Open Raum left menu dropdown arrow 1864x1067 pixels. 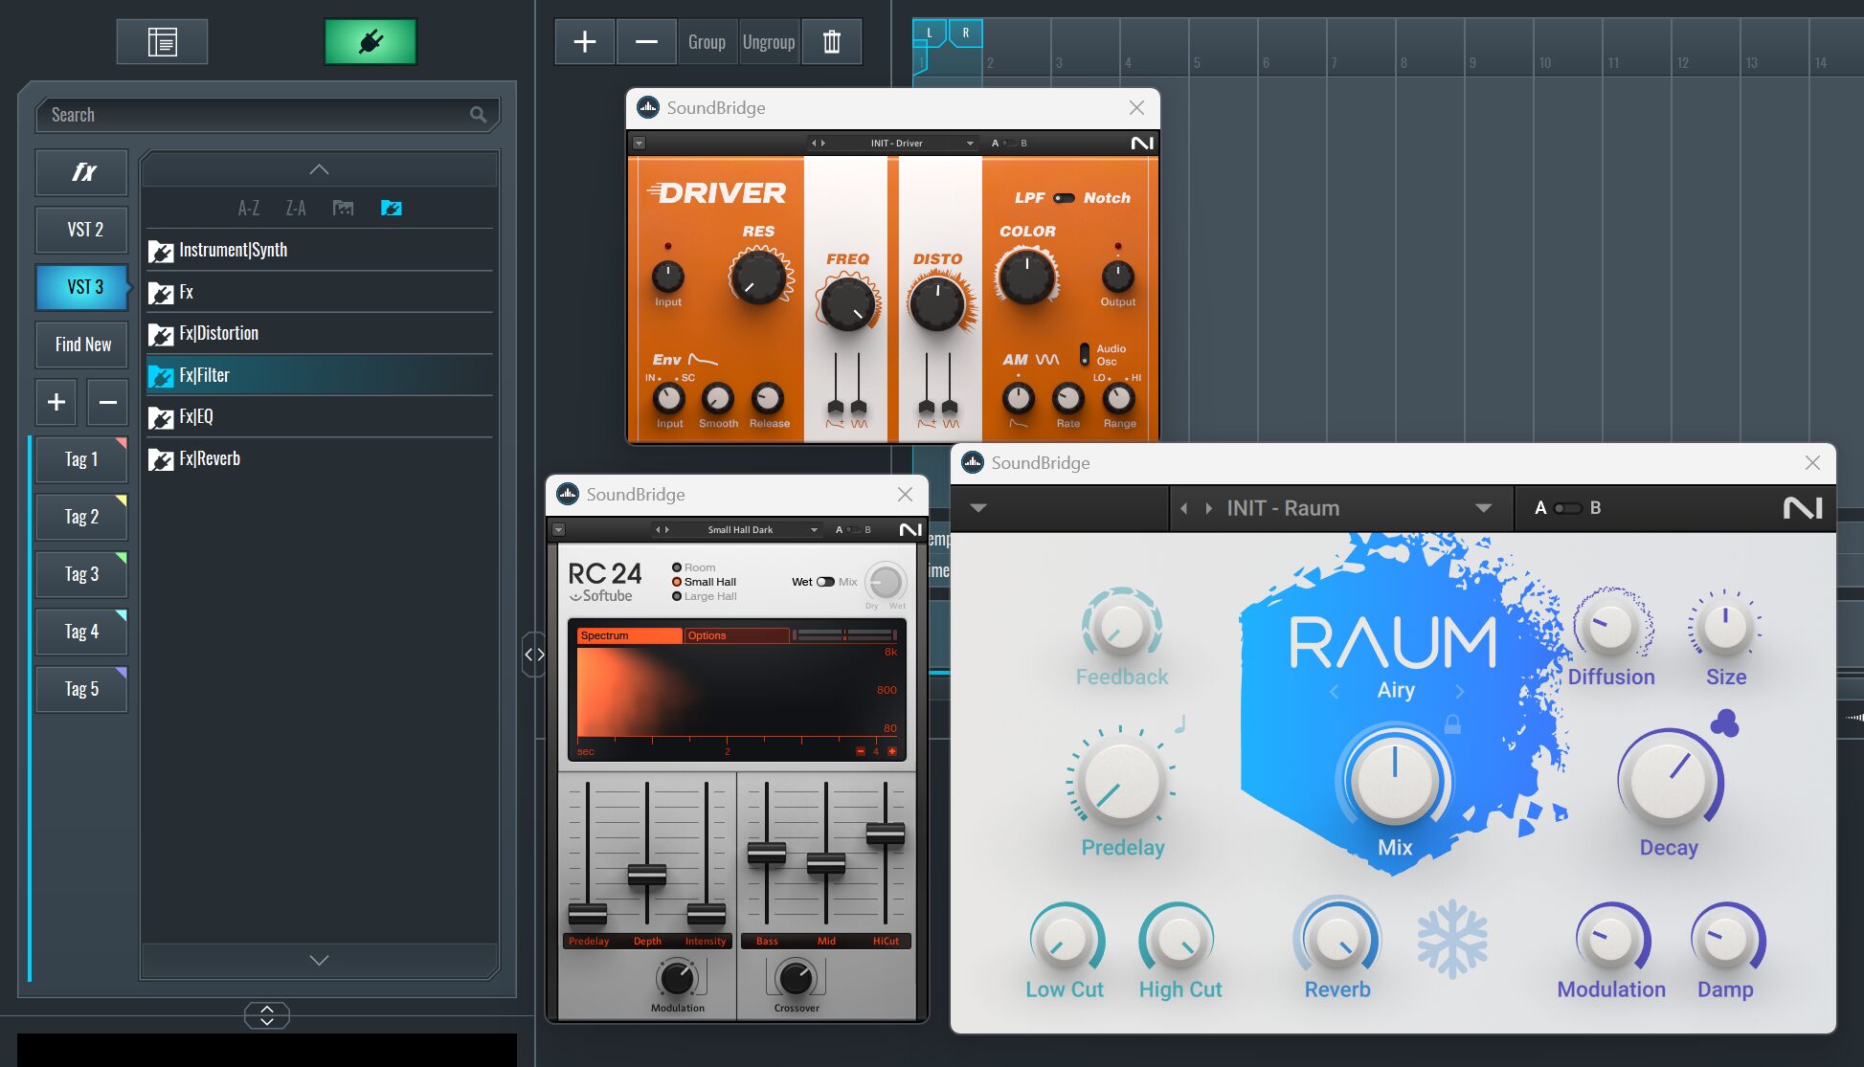978,508
